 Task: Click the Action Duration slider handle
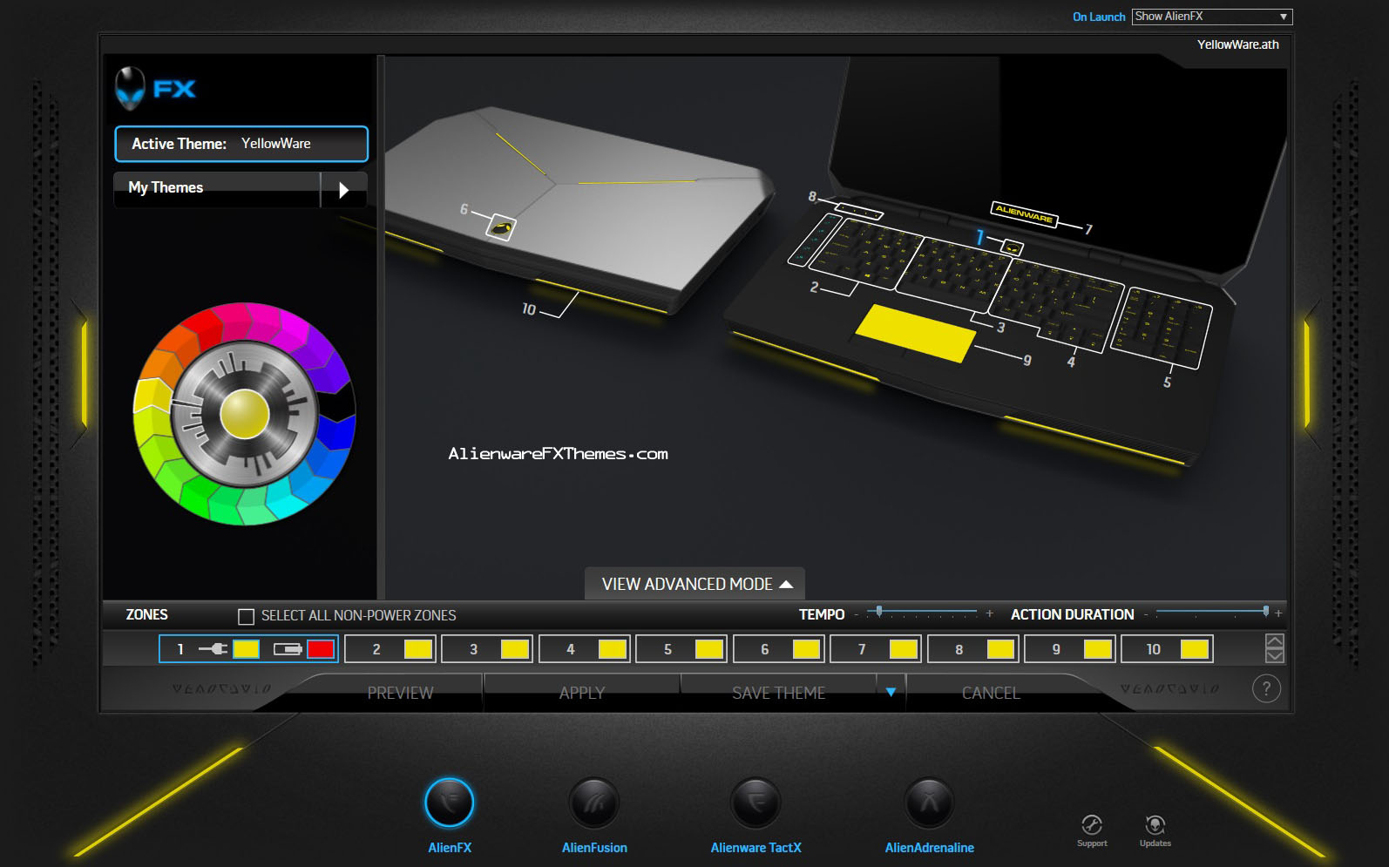[1266, 612]
